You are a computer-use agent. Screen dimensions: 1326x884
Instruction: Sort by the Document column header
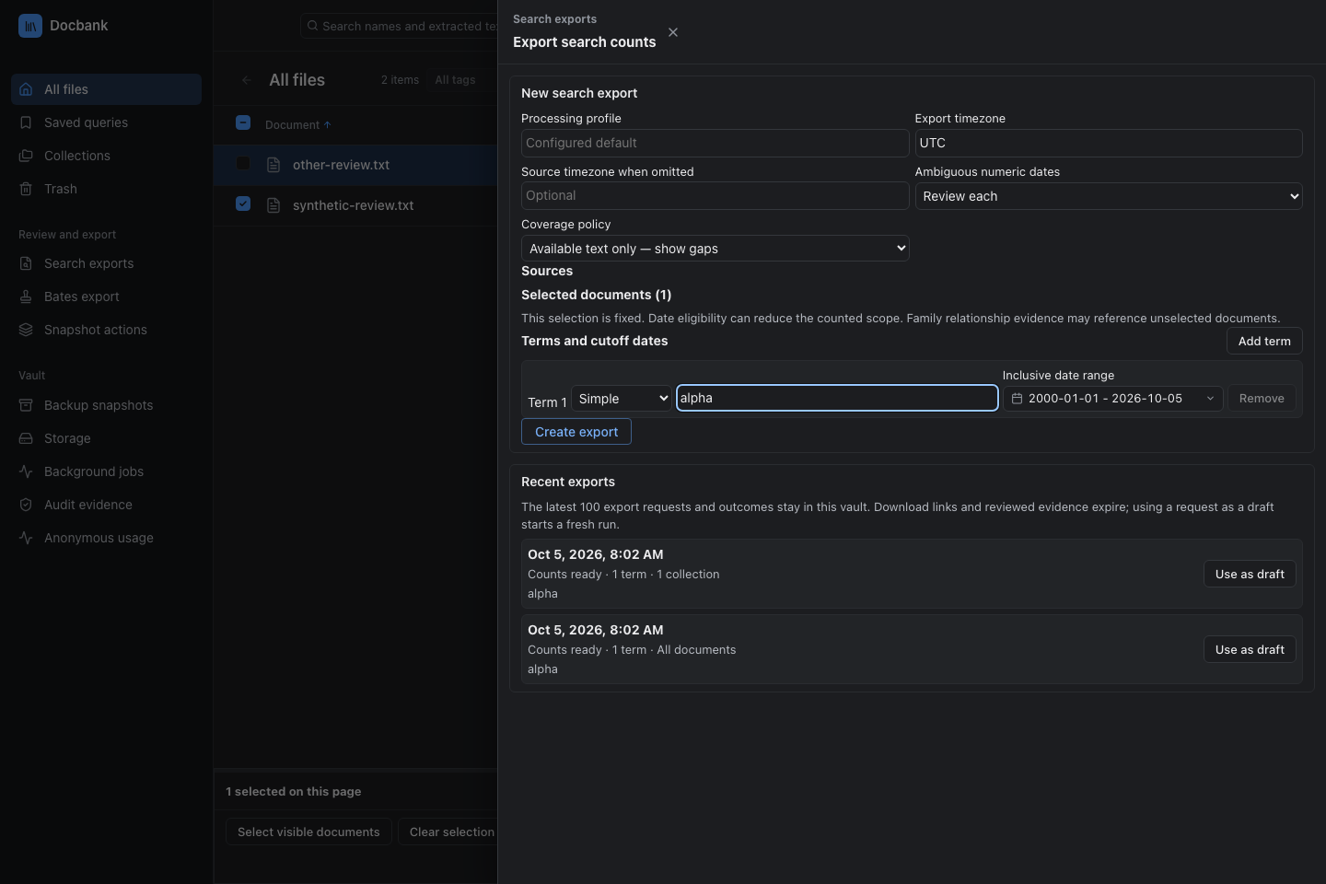[x=297, y=125]
